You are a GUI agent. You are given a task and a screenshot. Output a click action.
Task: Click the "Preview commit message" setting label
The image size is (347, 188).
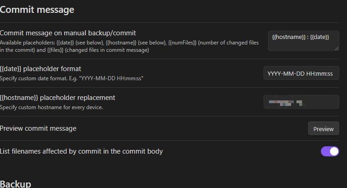[38, 128]
